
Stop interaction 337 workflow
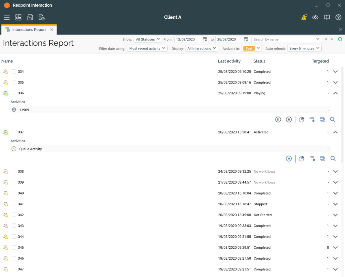pos(289,158)
